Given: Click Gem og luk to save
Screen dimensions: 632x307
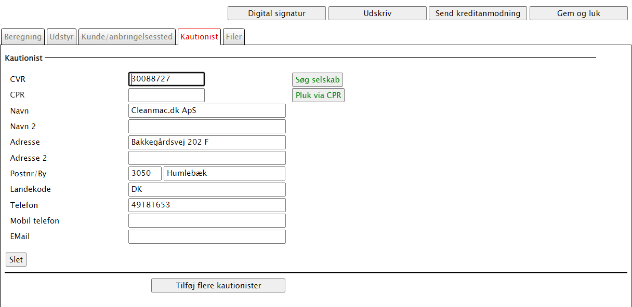Looking at the screenshot, I should [x=578, y=13].
